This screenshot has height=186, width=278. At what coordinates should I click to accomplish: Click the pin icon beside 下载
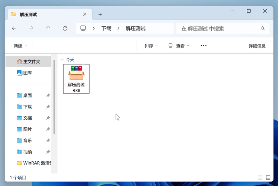coord(48,107)
